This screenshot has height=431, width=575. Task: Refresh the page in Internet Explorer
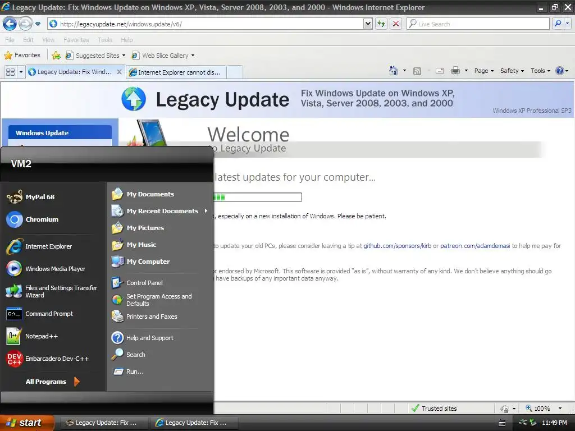(381, 24)
